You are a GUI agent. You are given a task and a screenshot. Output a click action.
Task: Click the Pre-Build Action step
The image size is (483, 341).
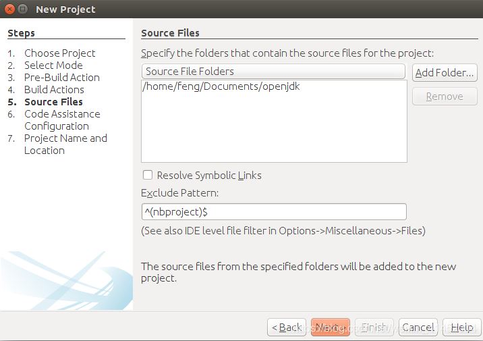61,78
